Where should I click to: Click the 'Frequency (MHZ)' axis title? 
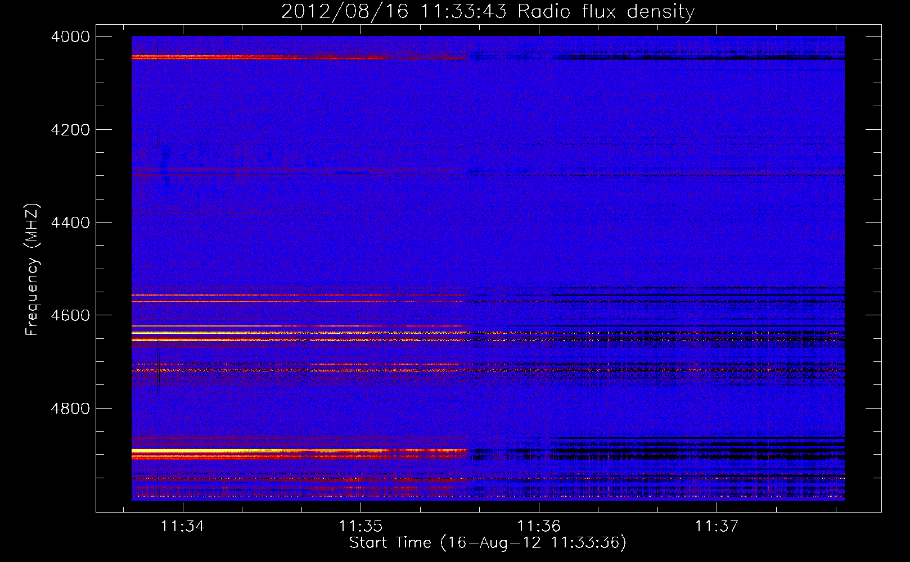[x=32, y=270]
